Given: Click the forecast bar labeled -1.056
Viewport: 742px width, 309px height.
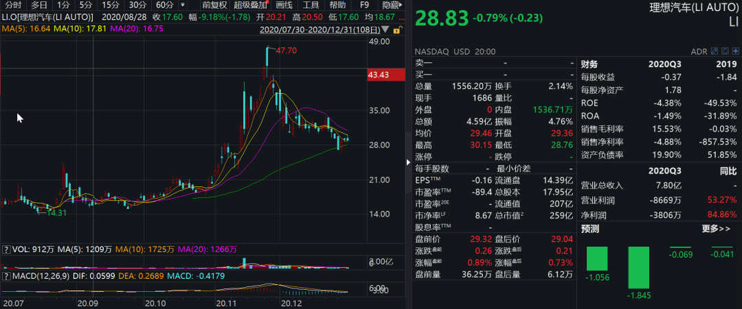Looking at the screenshot, I should pos(597,259).
